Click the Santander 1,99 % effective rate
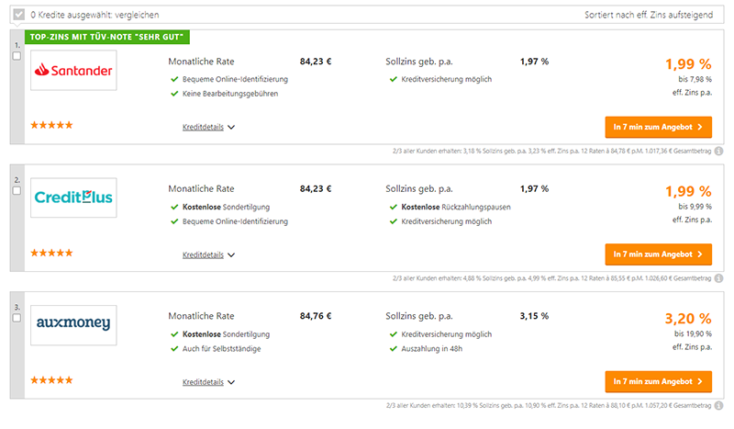Viewport: 734px width, 429px height. [x=688, y=63]
